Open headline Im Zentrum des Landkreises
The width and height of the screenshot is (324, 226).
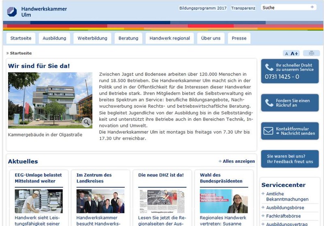[94, 178]
